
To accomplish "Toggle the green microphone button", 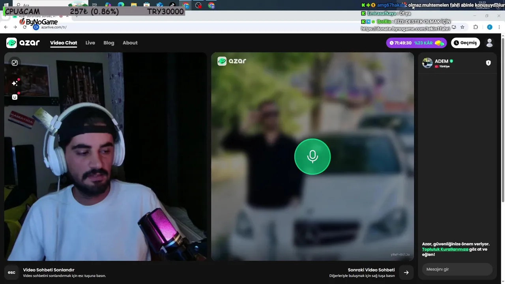I will [312, 156].
